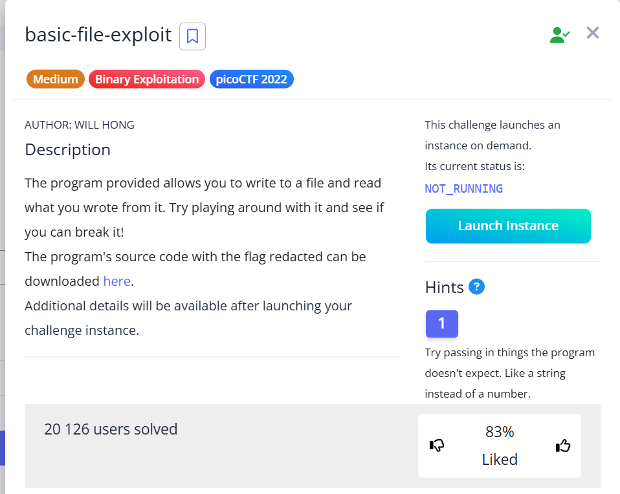
Task: Click the 20 126 users solved count
Action: [x=111, y=429]
